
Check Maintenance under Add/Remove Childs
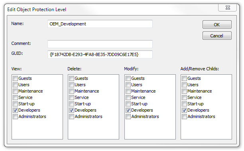[x=185, y=91]
